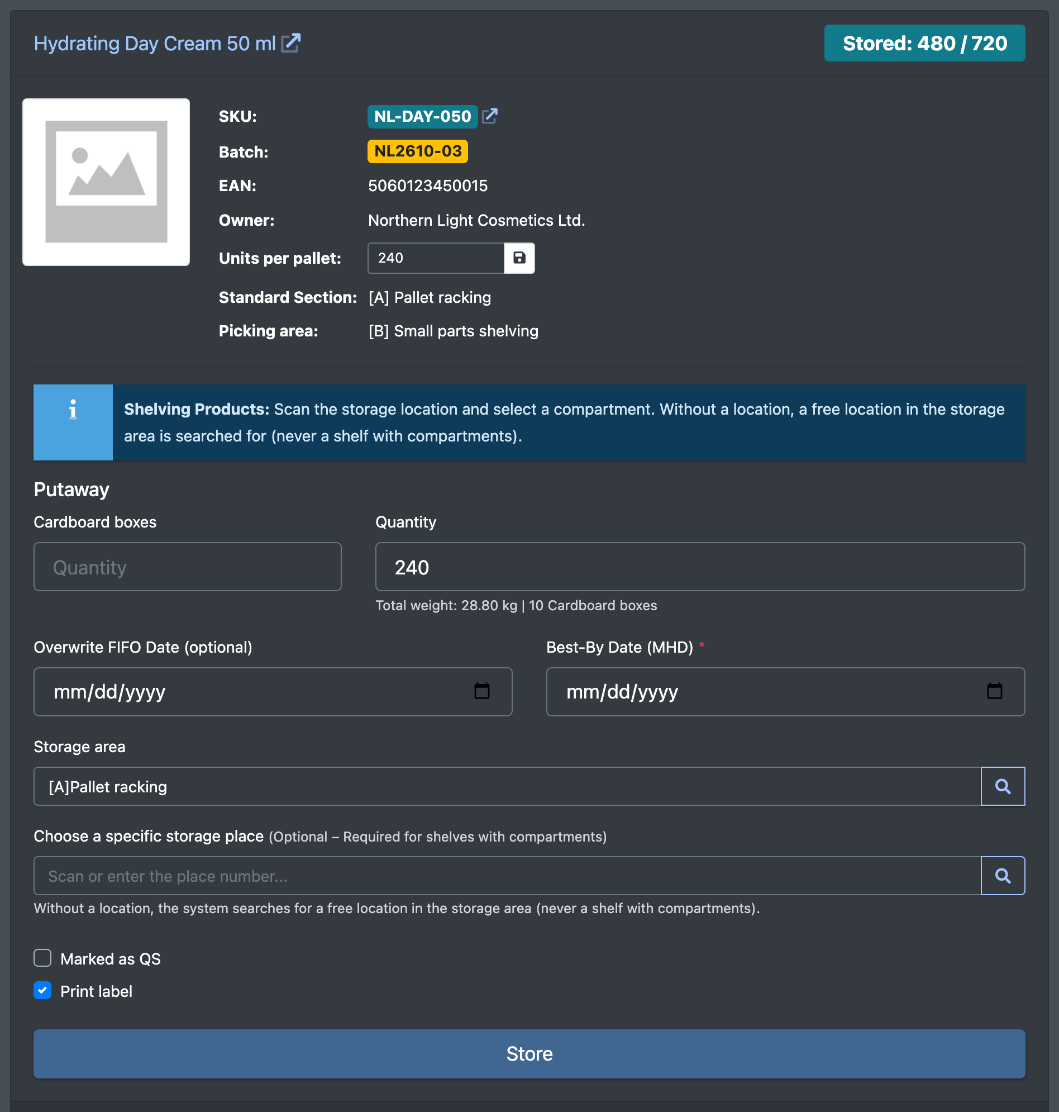1059x1112 pixels.
Task: Save the units per pallet value
Action: click(x=519, y=258)
